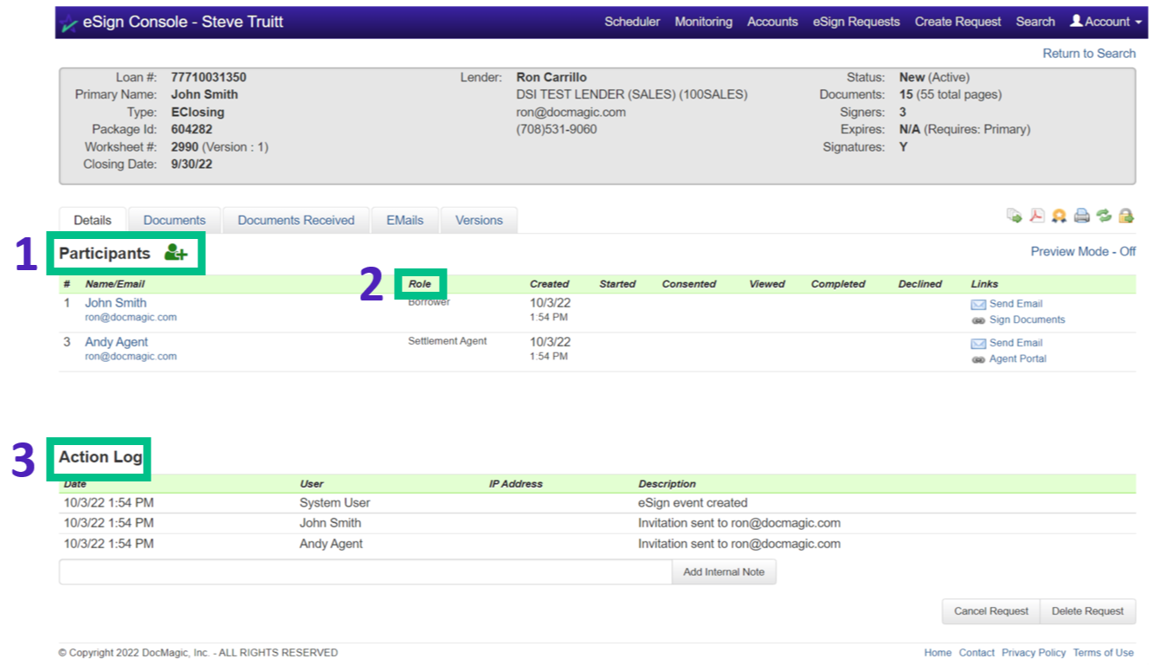The image size is (1154, 665).
Task: Click the Completed column header
Action: (838, 284)
